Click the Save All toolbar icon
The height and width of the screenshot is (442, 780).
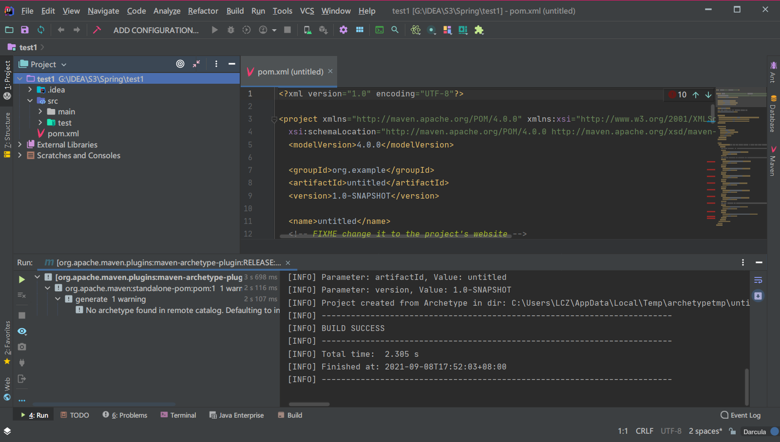25,30
